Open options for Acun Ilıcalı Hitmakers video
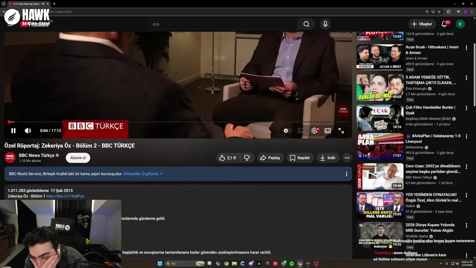476x268 pixels. pos(466,48)
